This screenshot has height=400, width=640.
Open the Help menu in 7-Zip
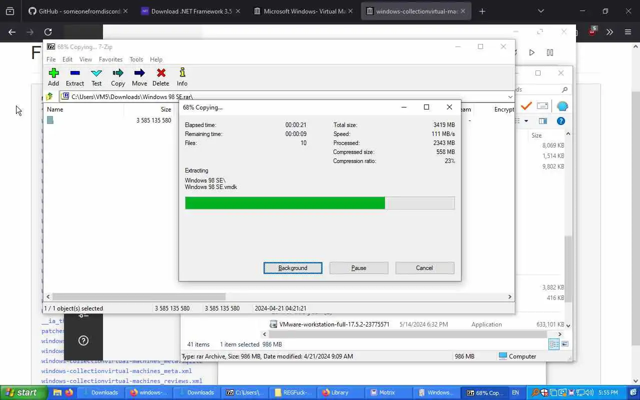[x=156, y=59]
